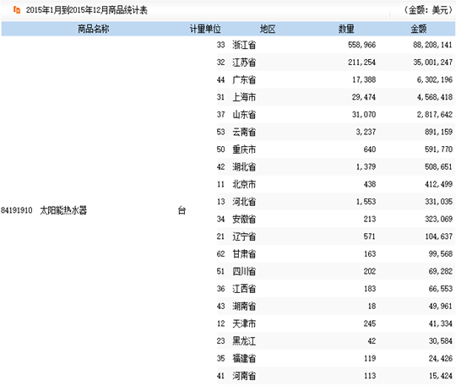Click the orange document icon beside the title
The height and width of the screenshot is (391, 461).
(x=17, y=10)
